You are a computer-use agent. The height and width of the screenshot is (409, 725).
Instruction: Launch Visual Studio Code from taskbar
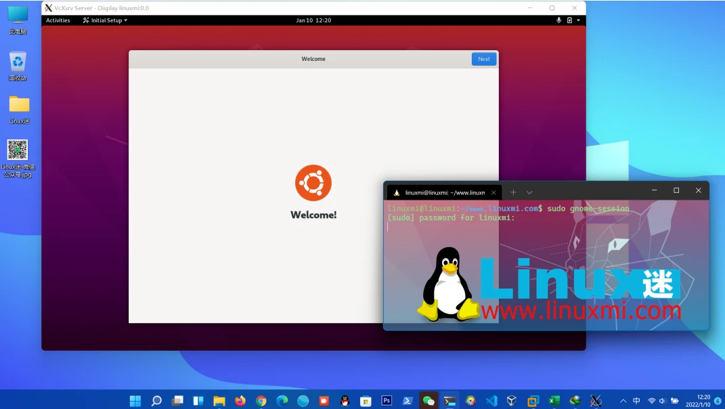click(491, 401)
